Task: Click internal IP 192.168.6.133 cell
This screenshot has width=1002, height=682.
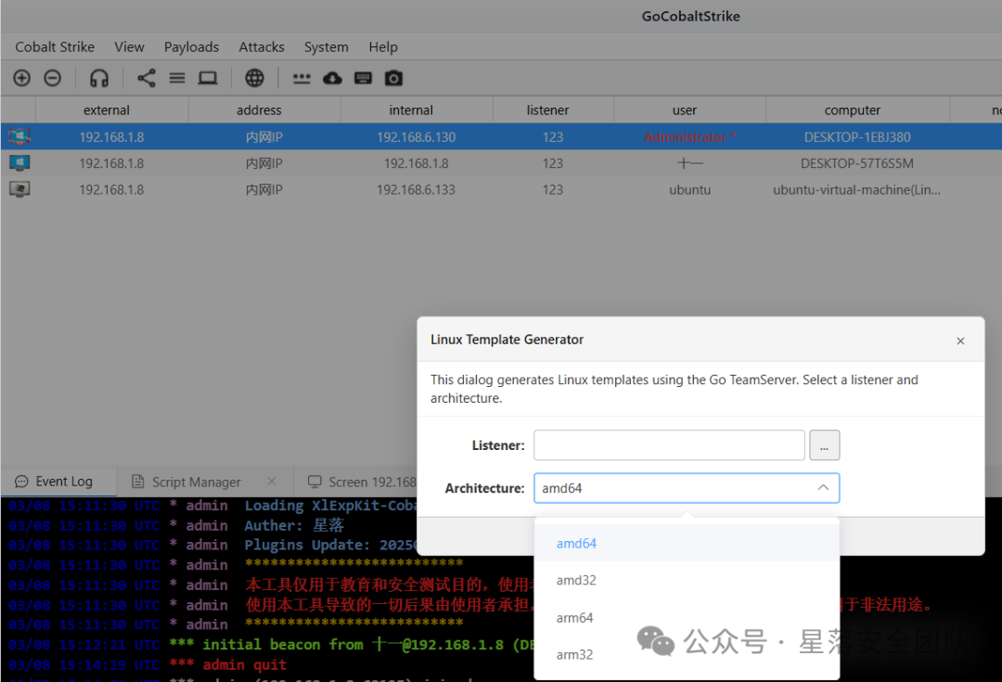Action: [416, 189]
